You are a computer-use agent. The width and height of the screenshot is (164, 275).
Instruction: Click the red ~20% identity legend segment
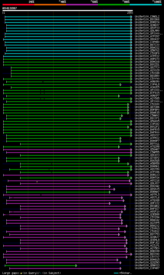[x=18, y=5]
